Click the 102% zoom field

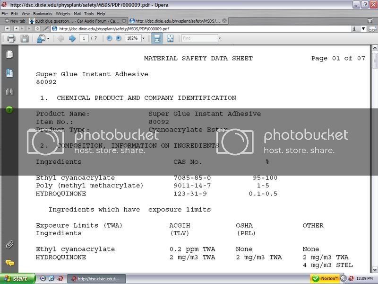click(133, 38)
